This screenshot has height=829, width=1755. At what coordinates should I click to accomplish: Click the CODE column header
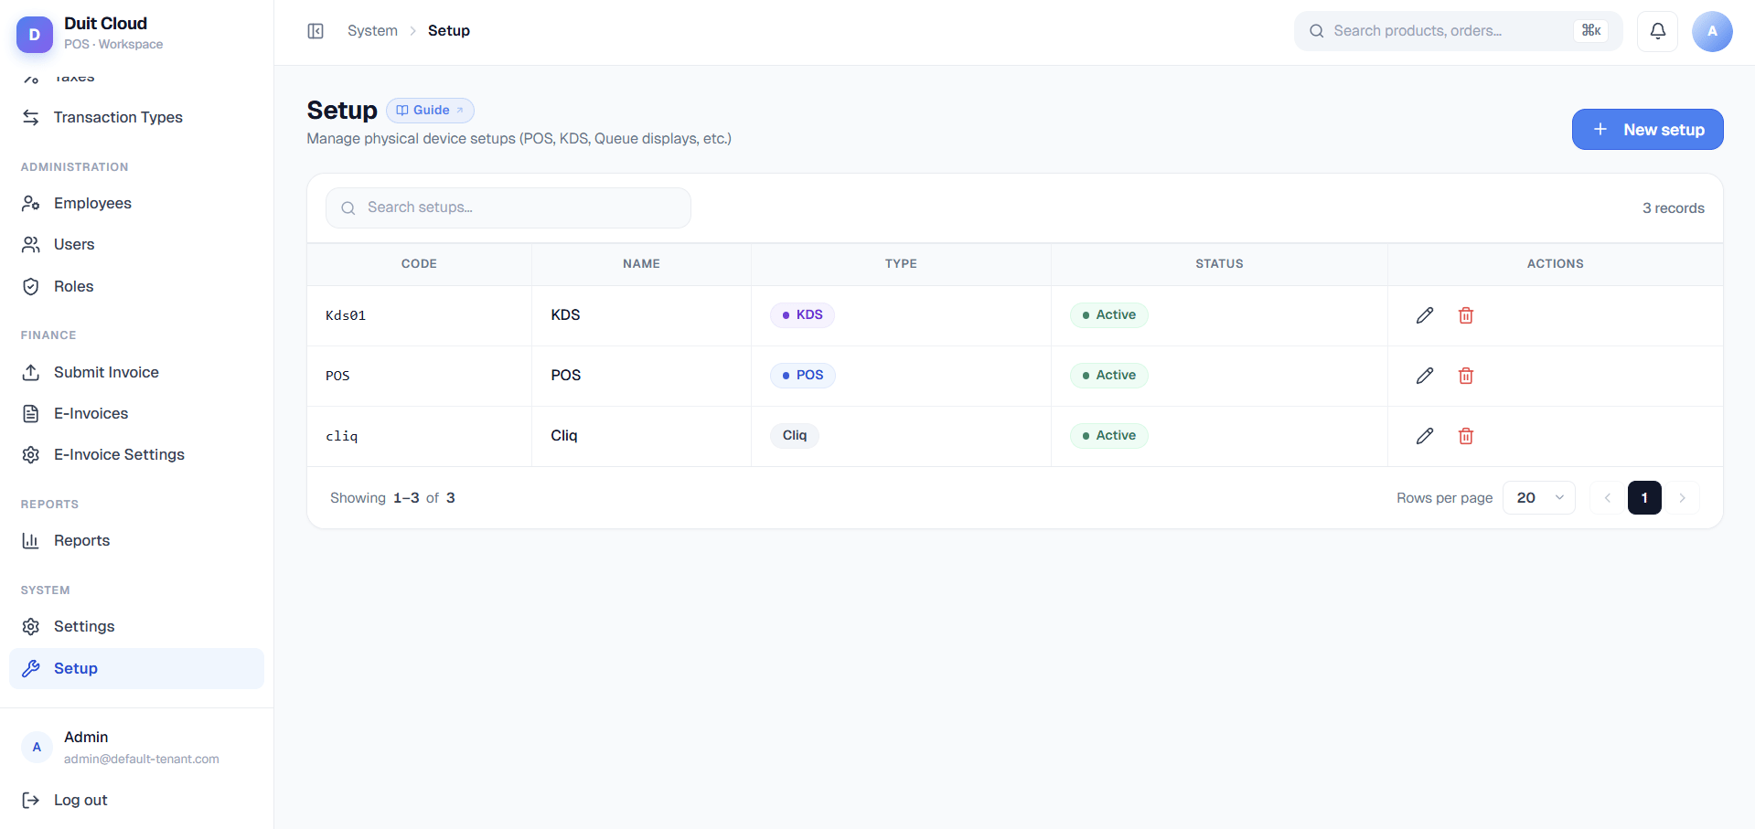[419, 263]
